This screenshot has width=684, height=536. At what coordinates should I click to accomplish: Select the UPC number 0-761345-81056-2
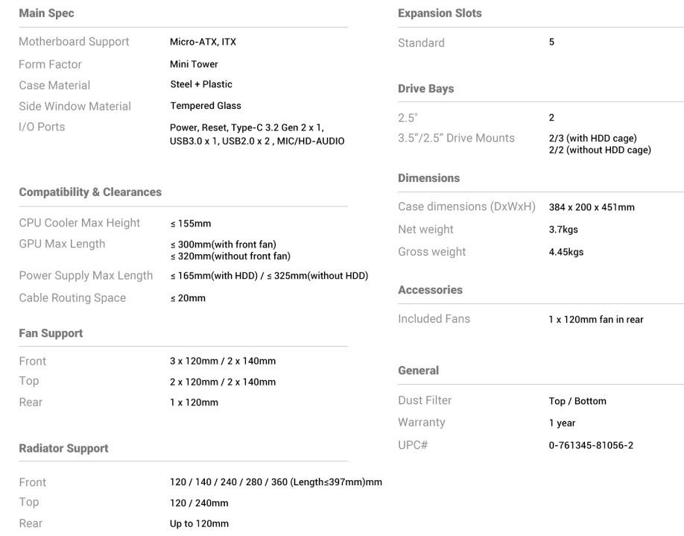591,445
